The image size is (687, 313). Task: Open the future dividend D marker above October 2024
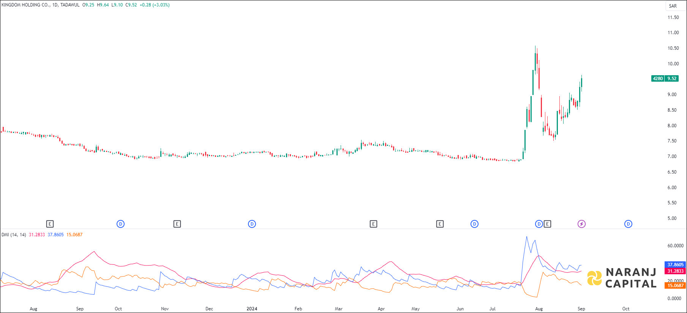628,224
